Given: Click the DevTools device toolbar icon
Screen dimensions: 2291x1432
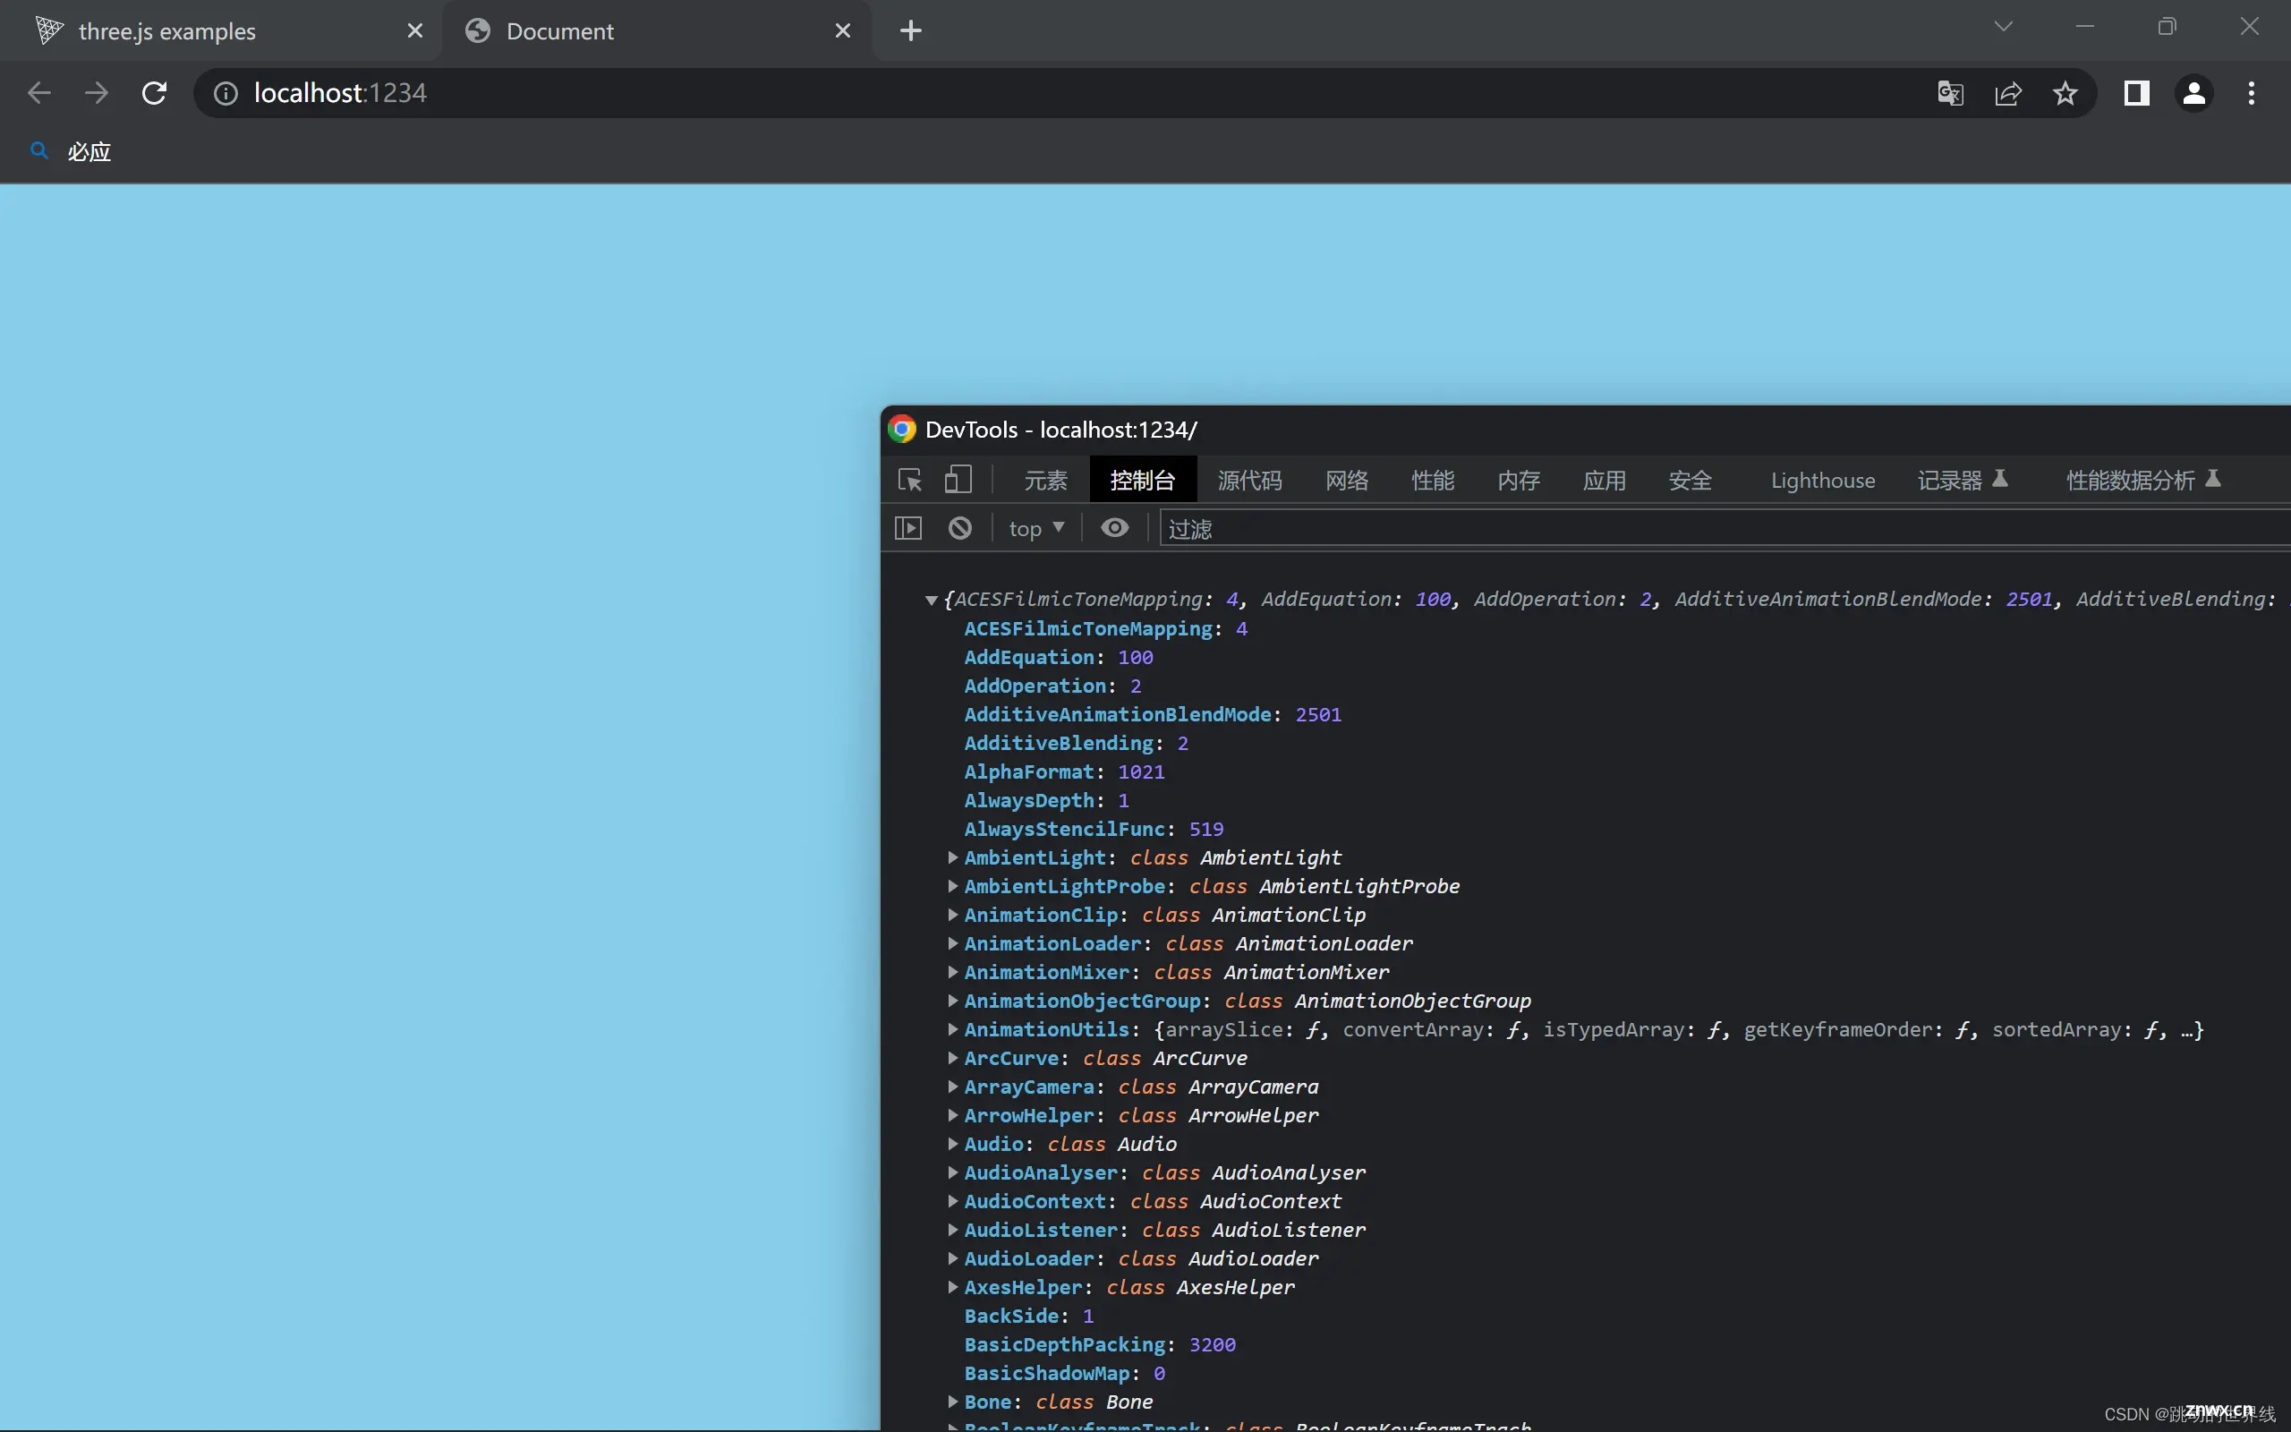Looking at the screenshot, I should (957, 479).
